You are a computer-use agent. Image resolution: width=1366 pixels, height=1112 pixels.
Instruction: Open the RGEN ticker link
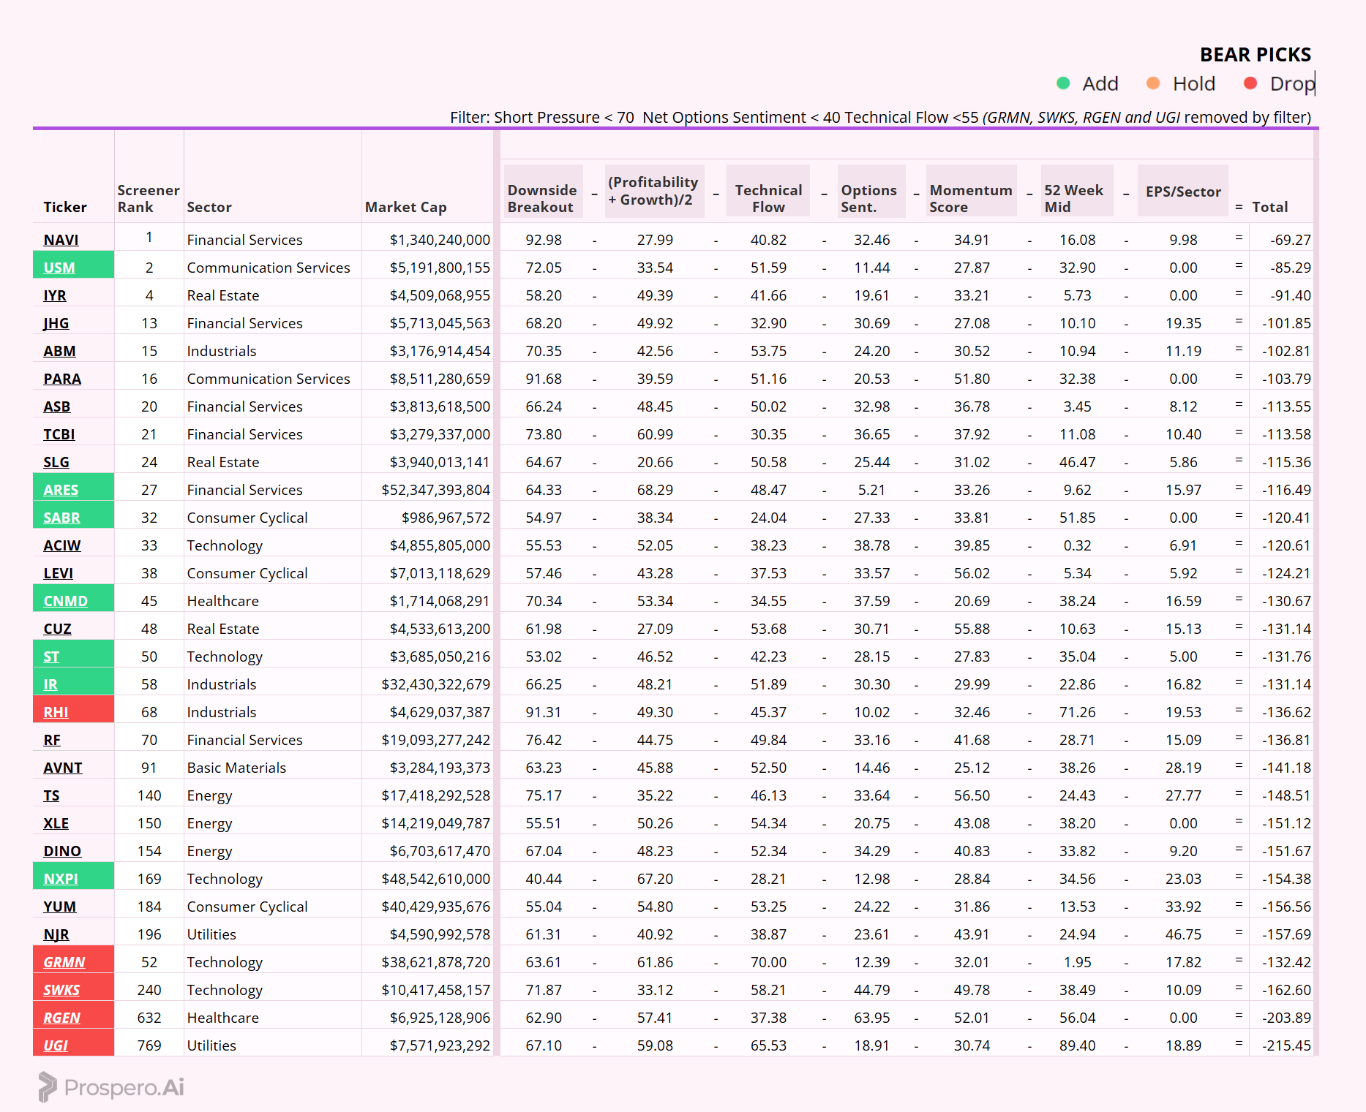click(62, 1018)
